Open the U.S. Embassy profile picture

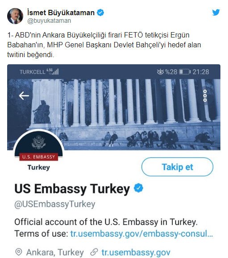[39, 150]
